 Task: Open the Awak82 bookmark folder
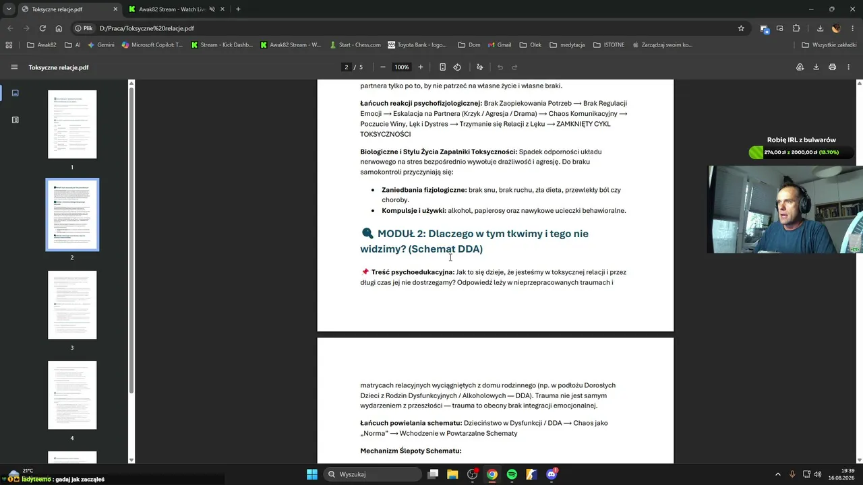(41, 45)
